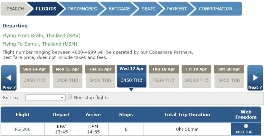Open the SEATS step
Screen dimensions: 264x136
pos(148,9)
